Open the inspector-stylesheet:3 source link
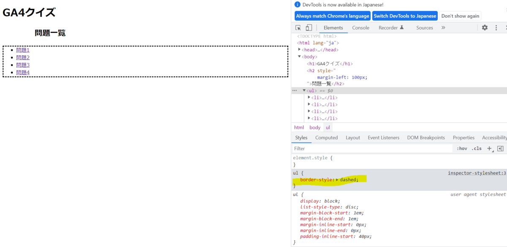 pyautogui.click(x=477, y=173)
